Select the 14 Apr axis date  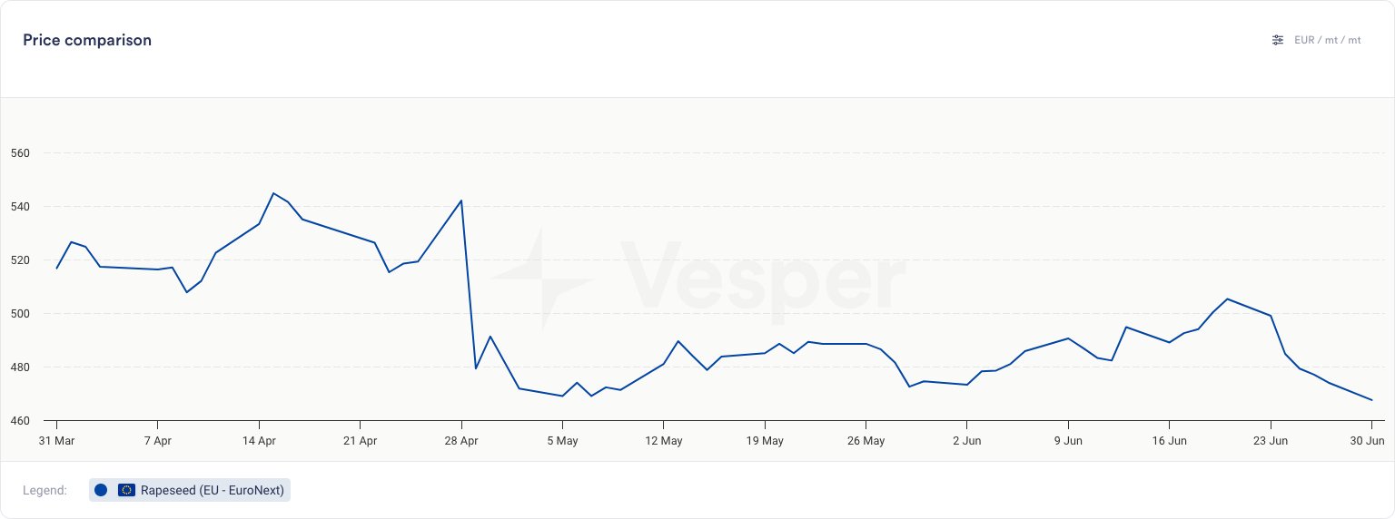coord(259,441)
